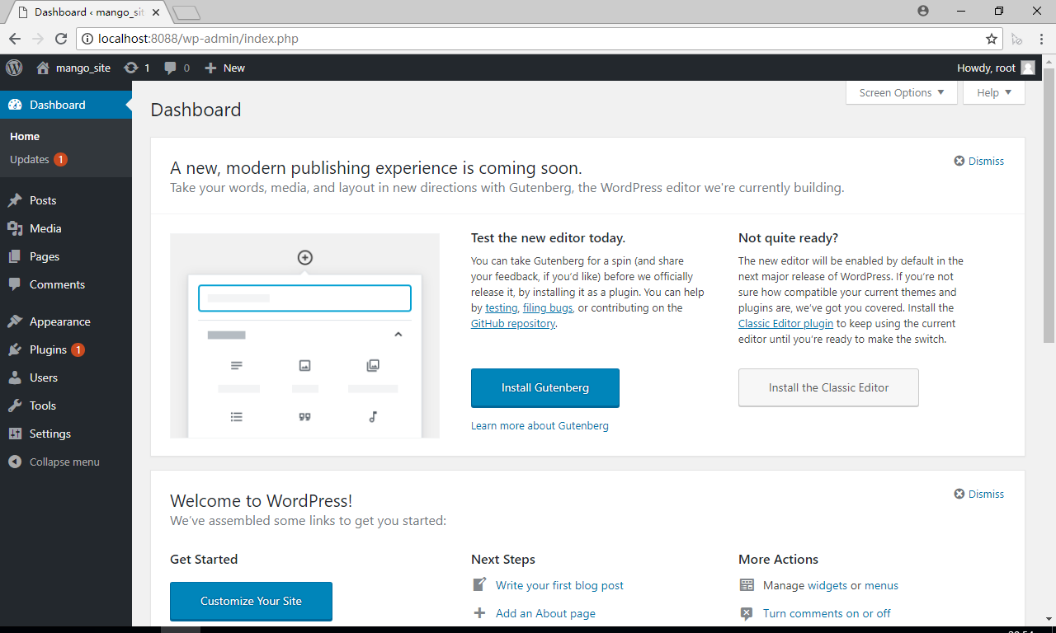Click the Posts pin icon in sidebar
This screenshot has height=633, width=1056.
15,200
